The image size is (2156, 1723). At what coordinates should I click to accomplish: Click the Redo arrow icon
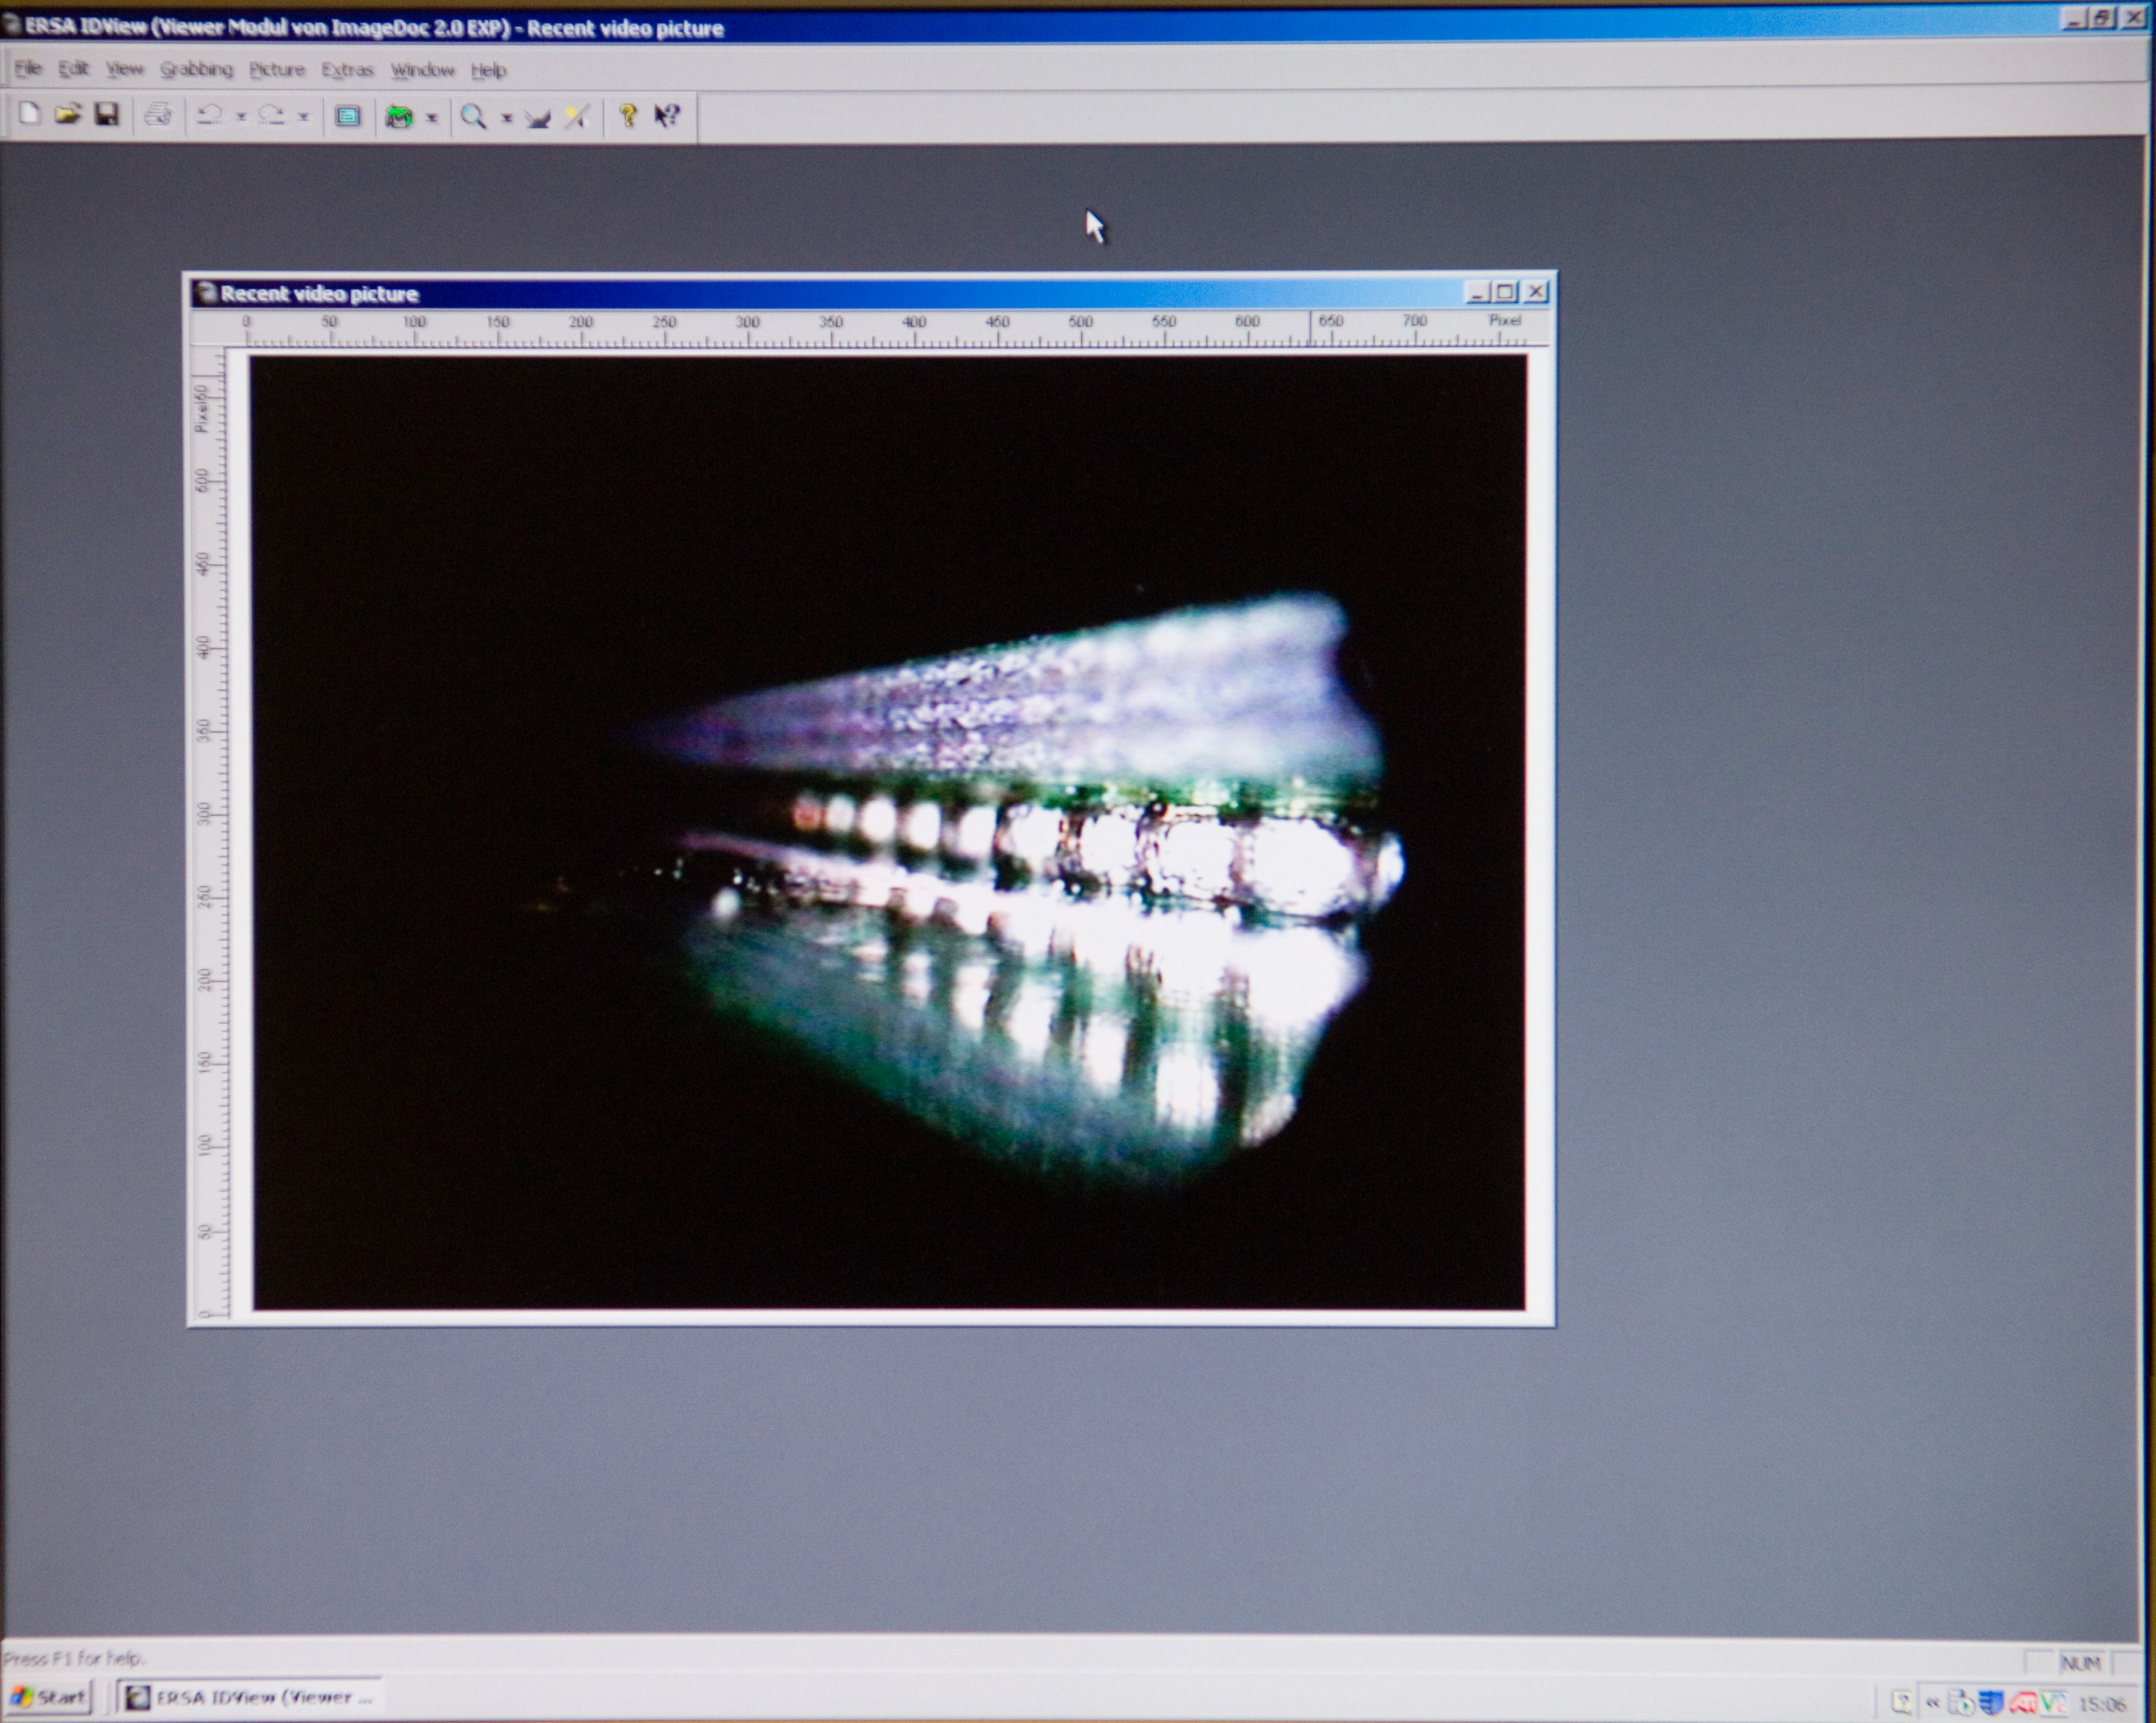pos(272,115)
